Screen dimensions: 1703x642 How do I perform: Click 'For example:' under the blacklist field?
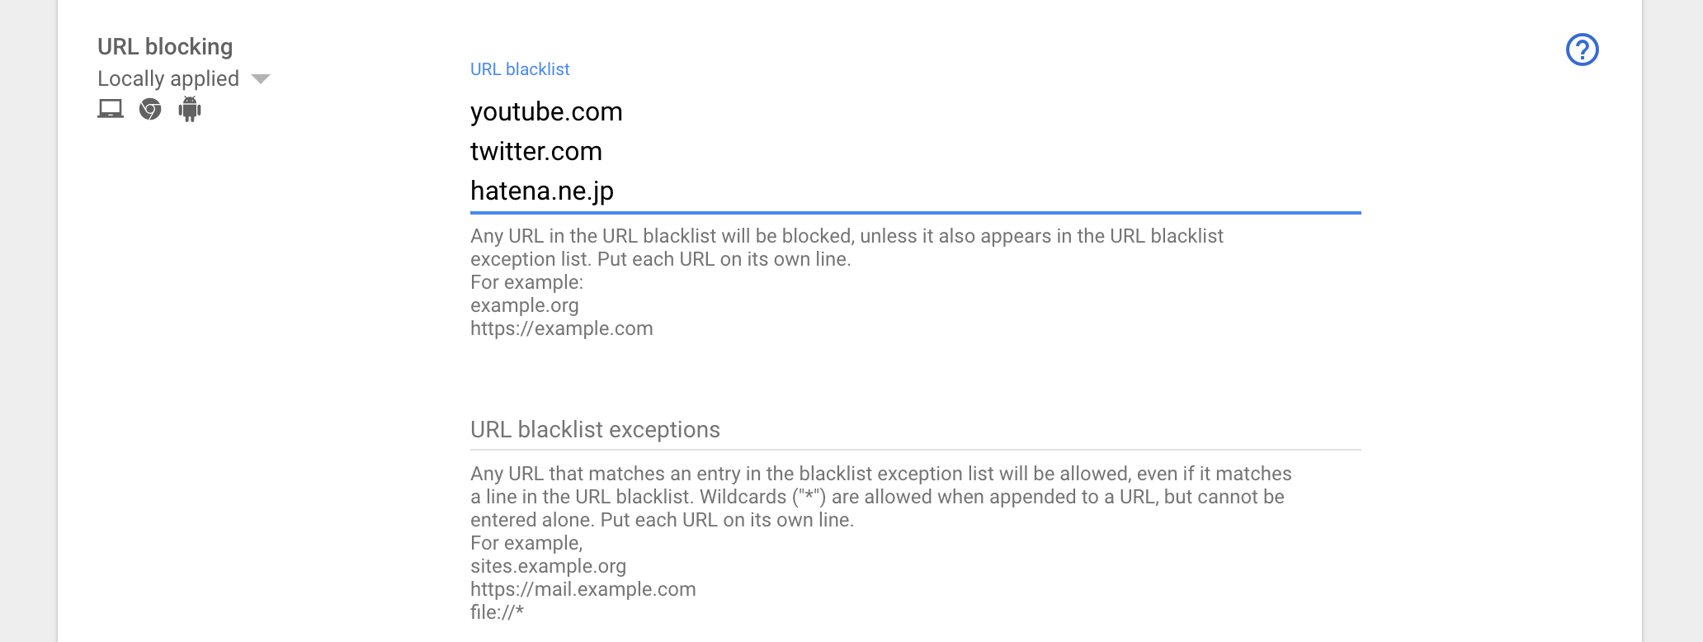(x=526, y=282)
